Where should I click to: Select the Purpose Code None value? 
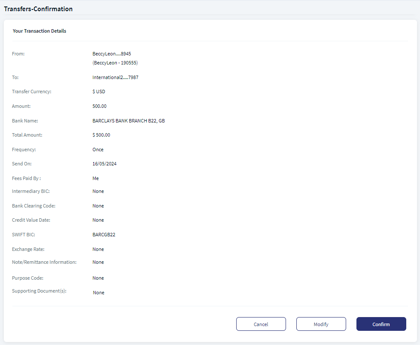tap(98, 278)
